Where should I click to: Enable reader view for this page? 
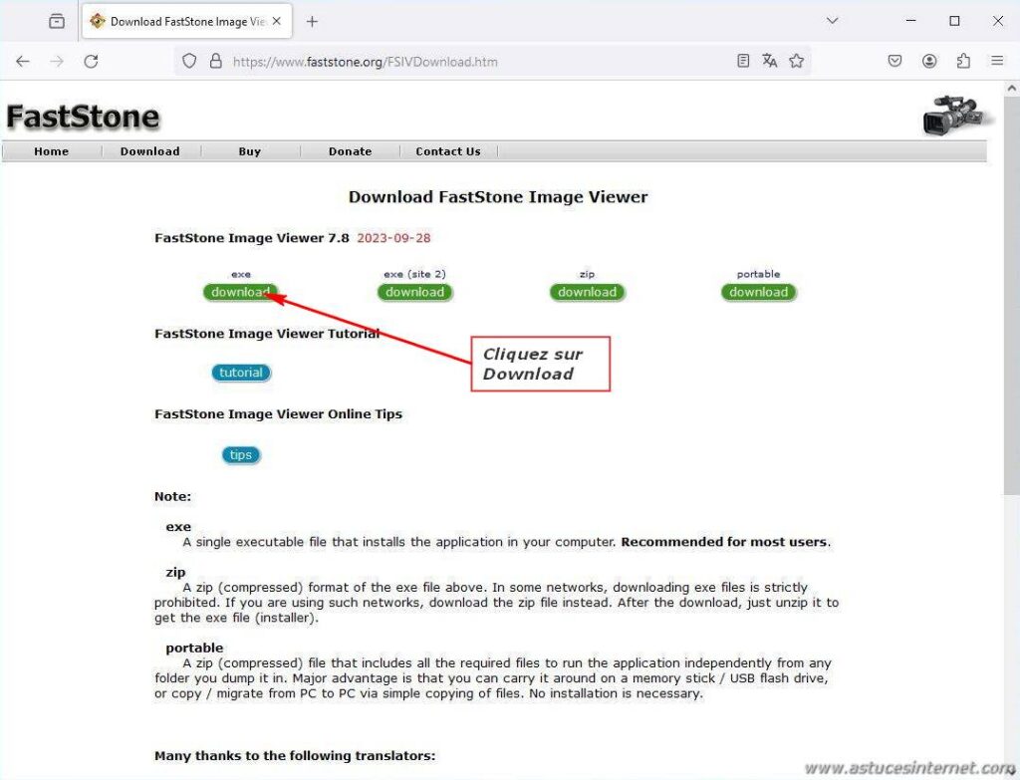[x=742, y=61]
